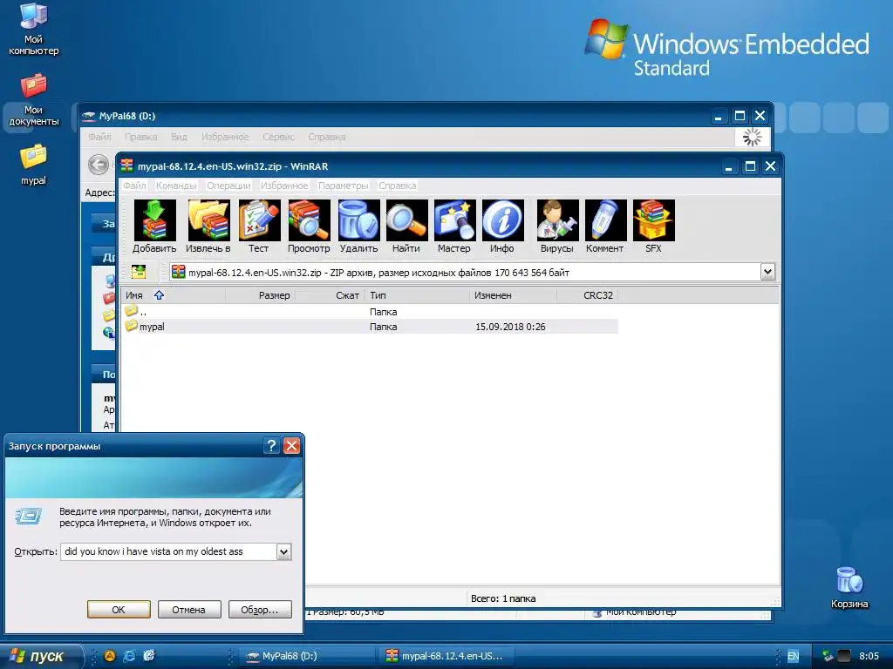This screenshot has width=893, height=669.
Task: Open the Сервис menu in the MyPal68 window
Action: 278,137
